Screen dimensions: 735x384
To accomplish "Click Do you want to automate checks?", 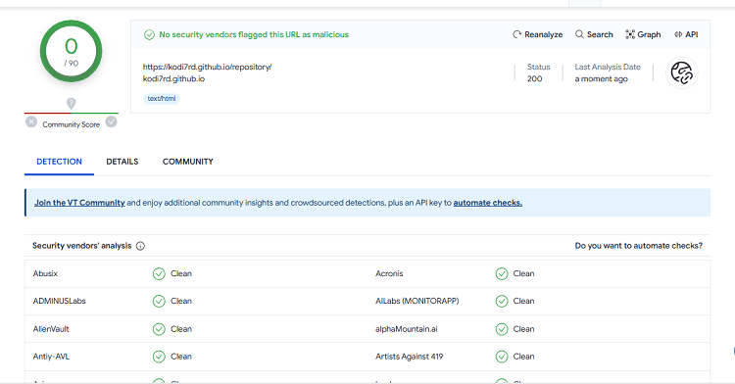I will 638,246.
